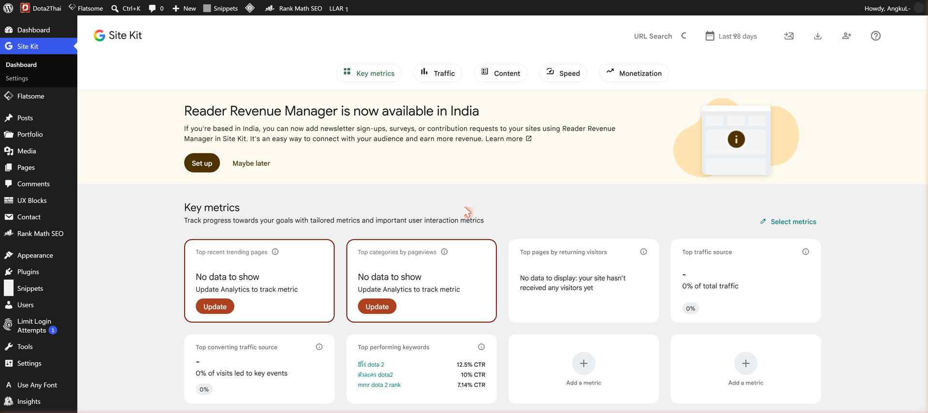Image resolution: width=928 pixels, height=413 pixels.
Task: Click Select metrics link
Action: (788, 222)
